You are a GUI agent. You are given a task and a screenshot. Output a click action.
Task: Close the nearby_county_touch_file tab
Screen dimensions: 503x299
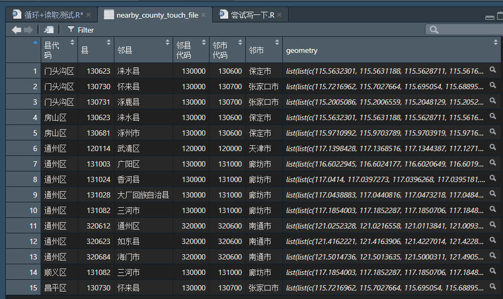click(x=203, y=15)
